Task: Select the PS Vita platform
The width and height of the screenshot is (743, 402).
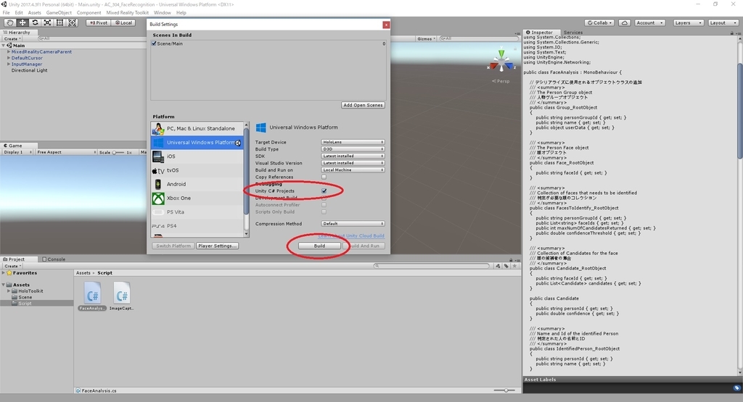Action: click(x=197, y=212)
